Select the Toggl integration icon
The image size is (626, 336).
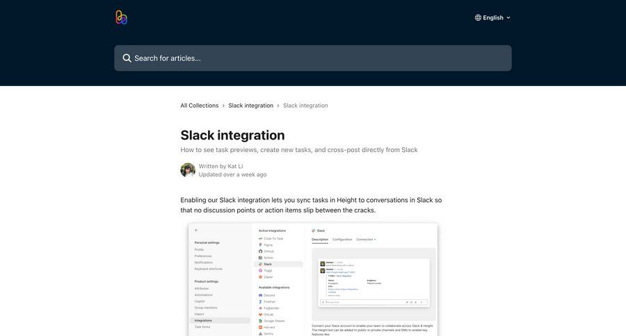coord(261,270)
